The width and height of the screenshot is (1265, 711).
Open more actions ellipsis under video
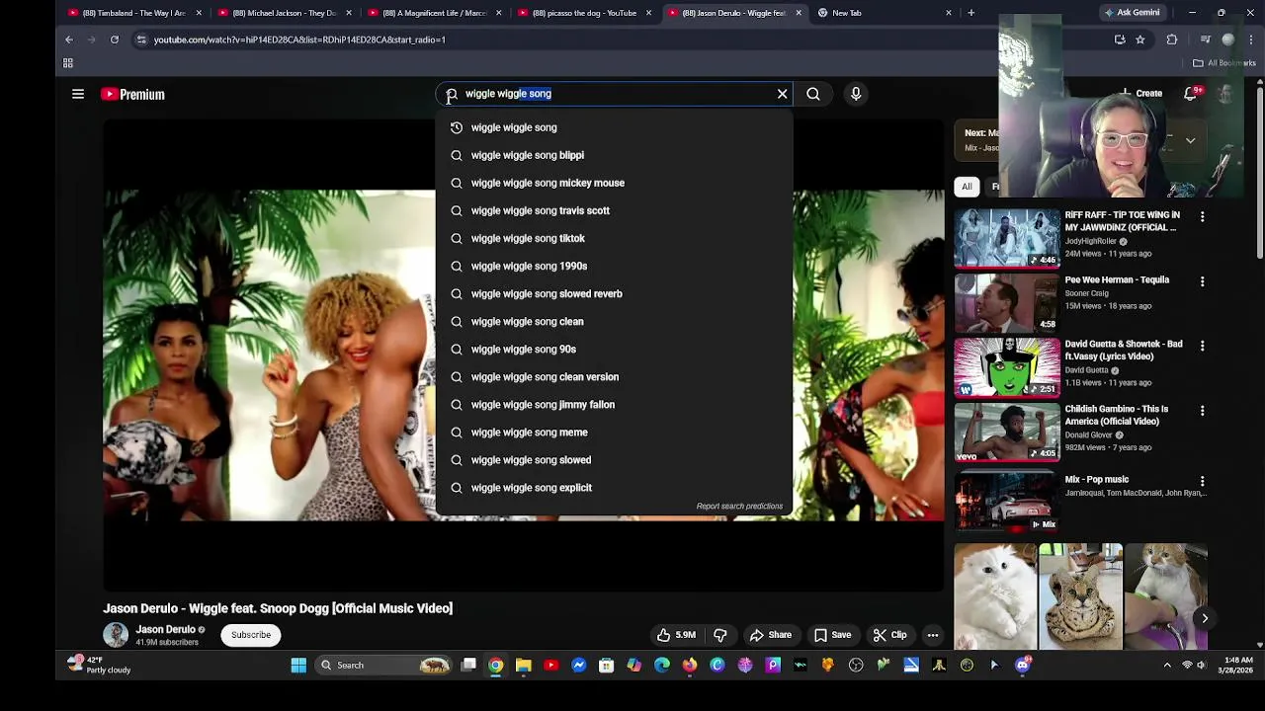(x=933, y=635)
